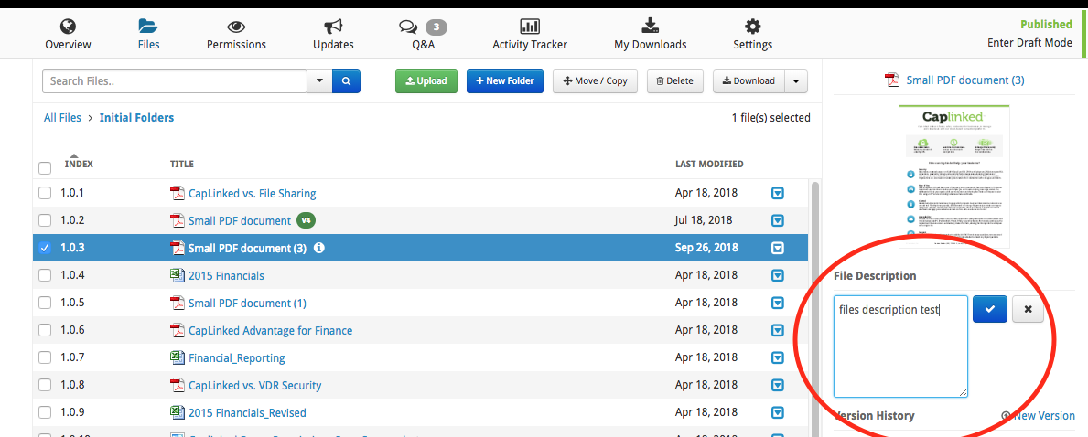Click the green Upload button
1088x437 pixels.
coord(426,81)
